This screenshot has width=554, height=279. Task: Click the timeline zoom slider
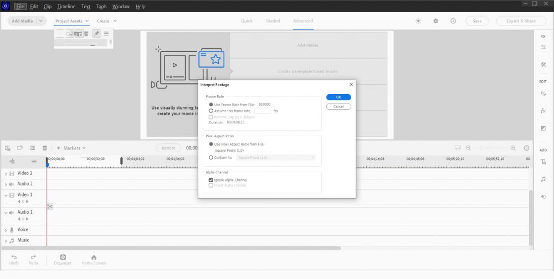pos(490,148)
